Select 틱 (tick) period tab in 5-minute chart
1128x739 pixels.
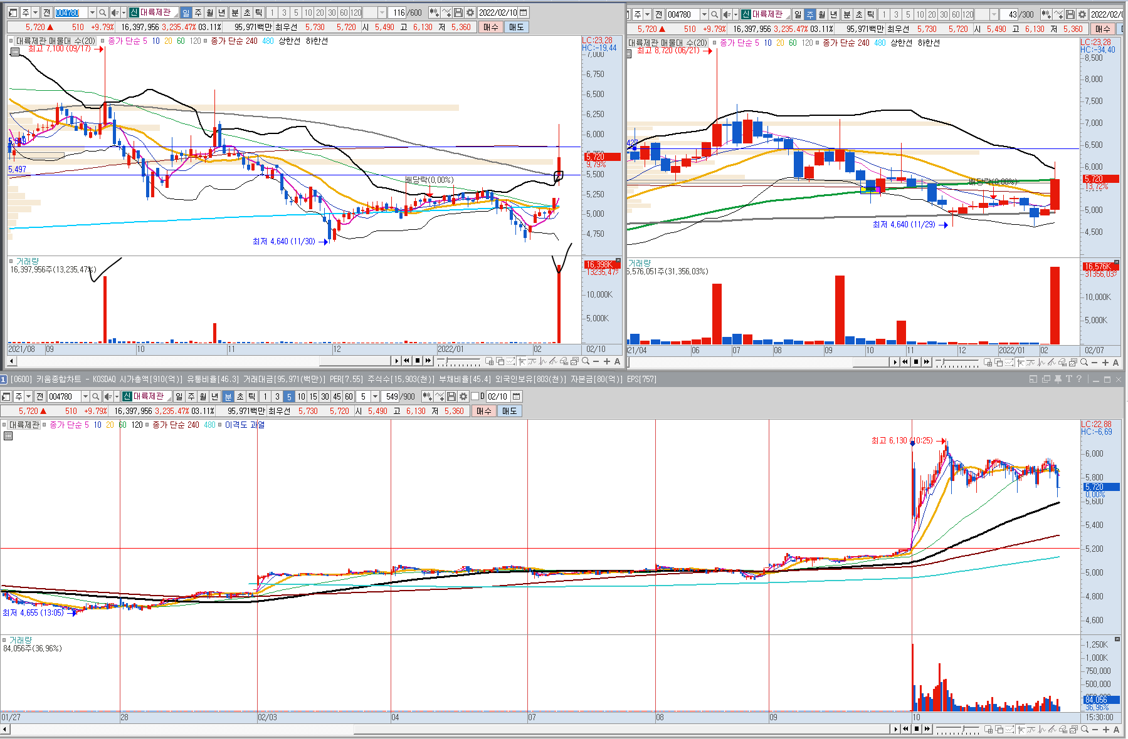[x=251, y=396]
